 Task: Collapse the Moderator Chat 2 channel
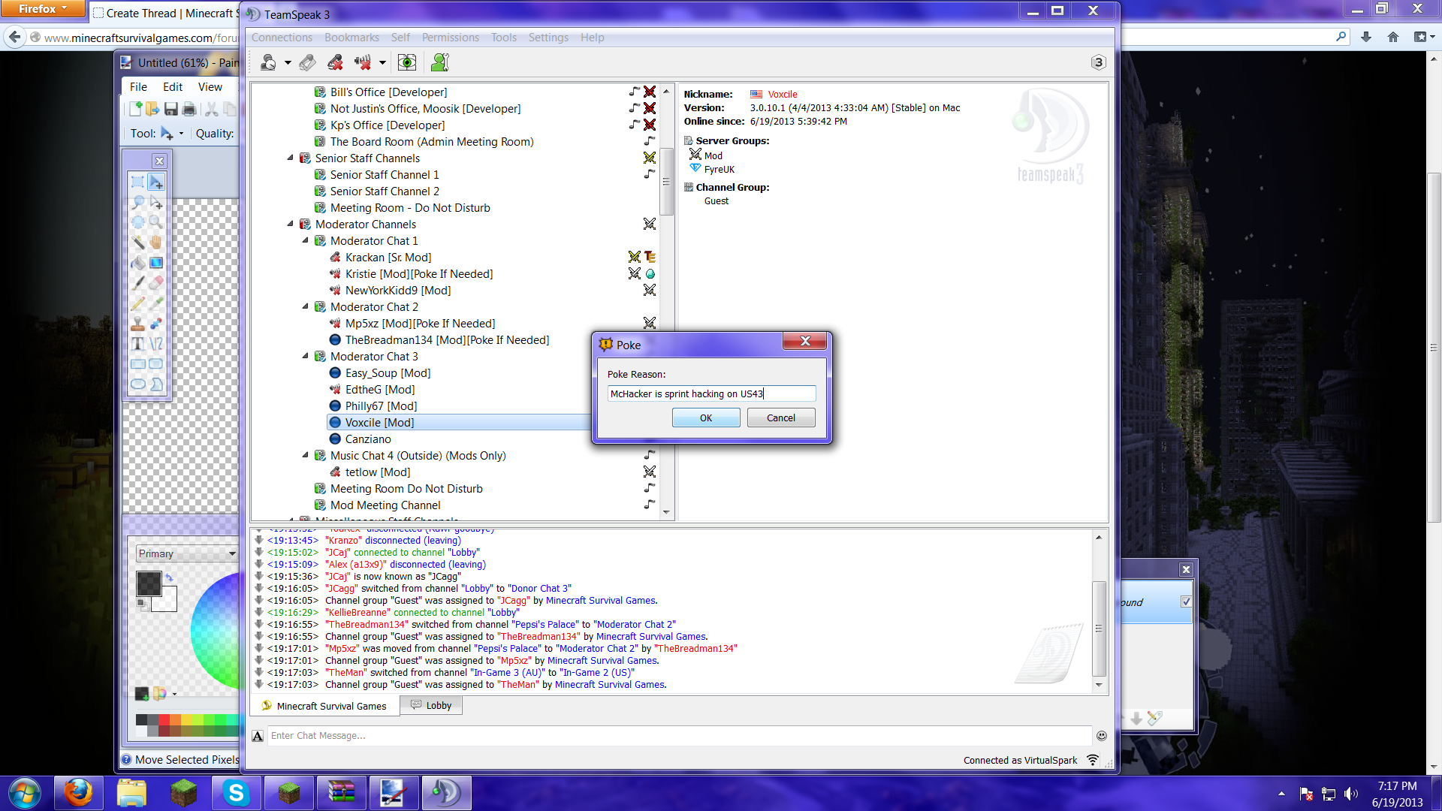[306, 306]
